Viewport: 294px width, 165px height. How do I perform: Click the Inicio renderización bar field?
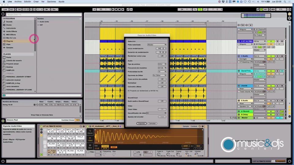coord(158,49)
